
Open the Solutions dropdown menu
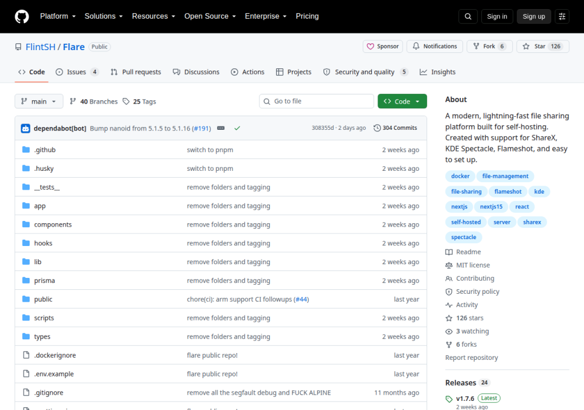tap(104, 16)
